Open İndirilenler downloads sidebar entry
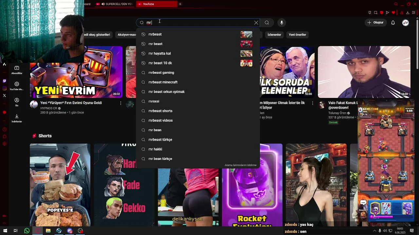The image size is (419, 235). click(17, 118)
